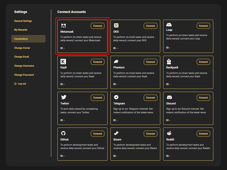This screenshot has width=227, height=170.
Task: Click the Twitter card title
Action: pos(65,103)
